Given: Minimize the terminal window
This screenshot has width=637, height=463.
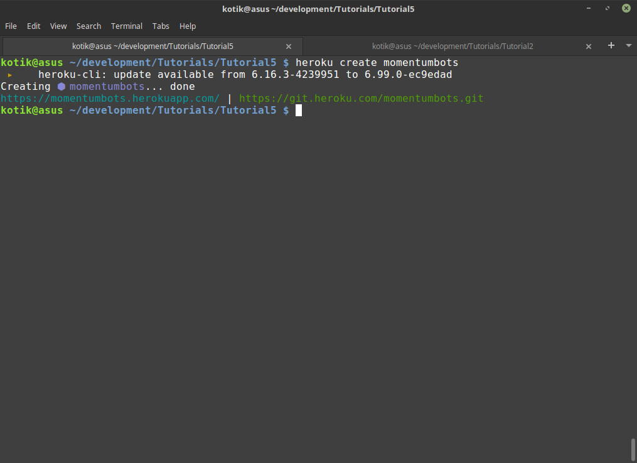Looking at the screenshot, I should pos(589,9).
